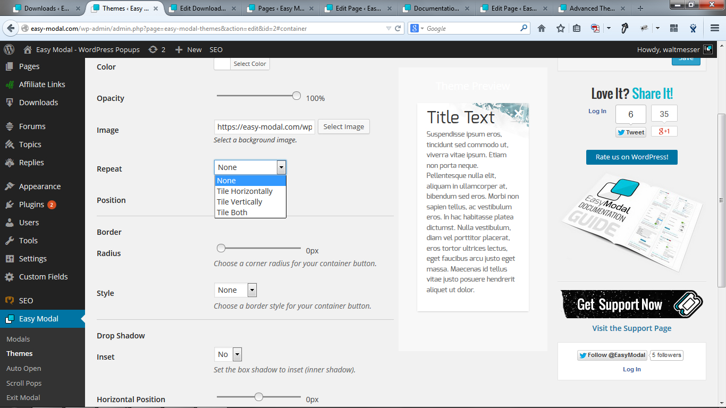This screenshot has width=726, height=408.
Task: Switch to the Edit Download browser tab
Action: tap(203, 8)
